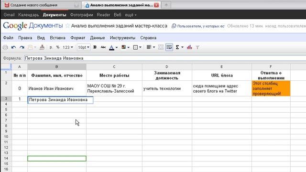Open the borders dropdown arrow
Image resolution: width=306 pixels, height=172 pixels.
point(140,47)
